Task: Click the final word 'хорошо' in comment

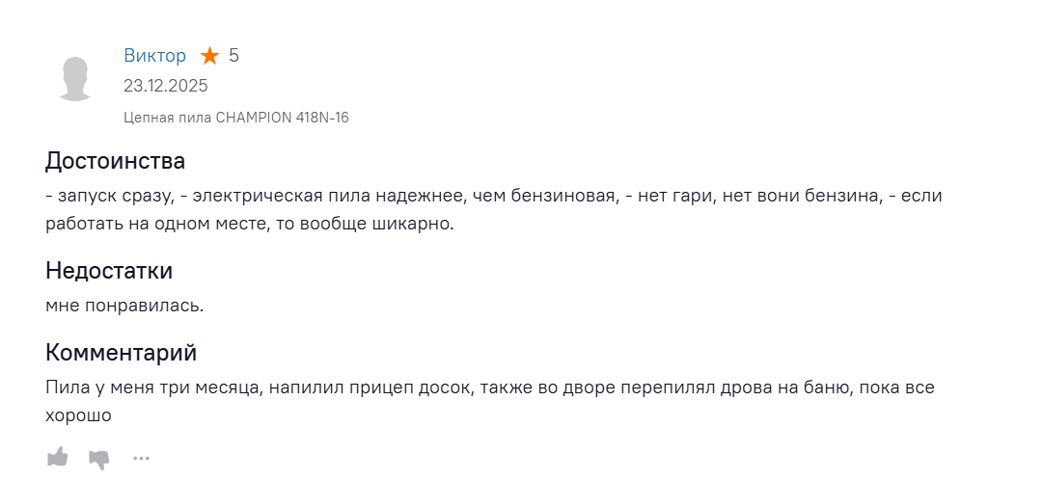Action: click(x=78, y=415)
